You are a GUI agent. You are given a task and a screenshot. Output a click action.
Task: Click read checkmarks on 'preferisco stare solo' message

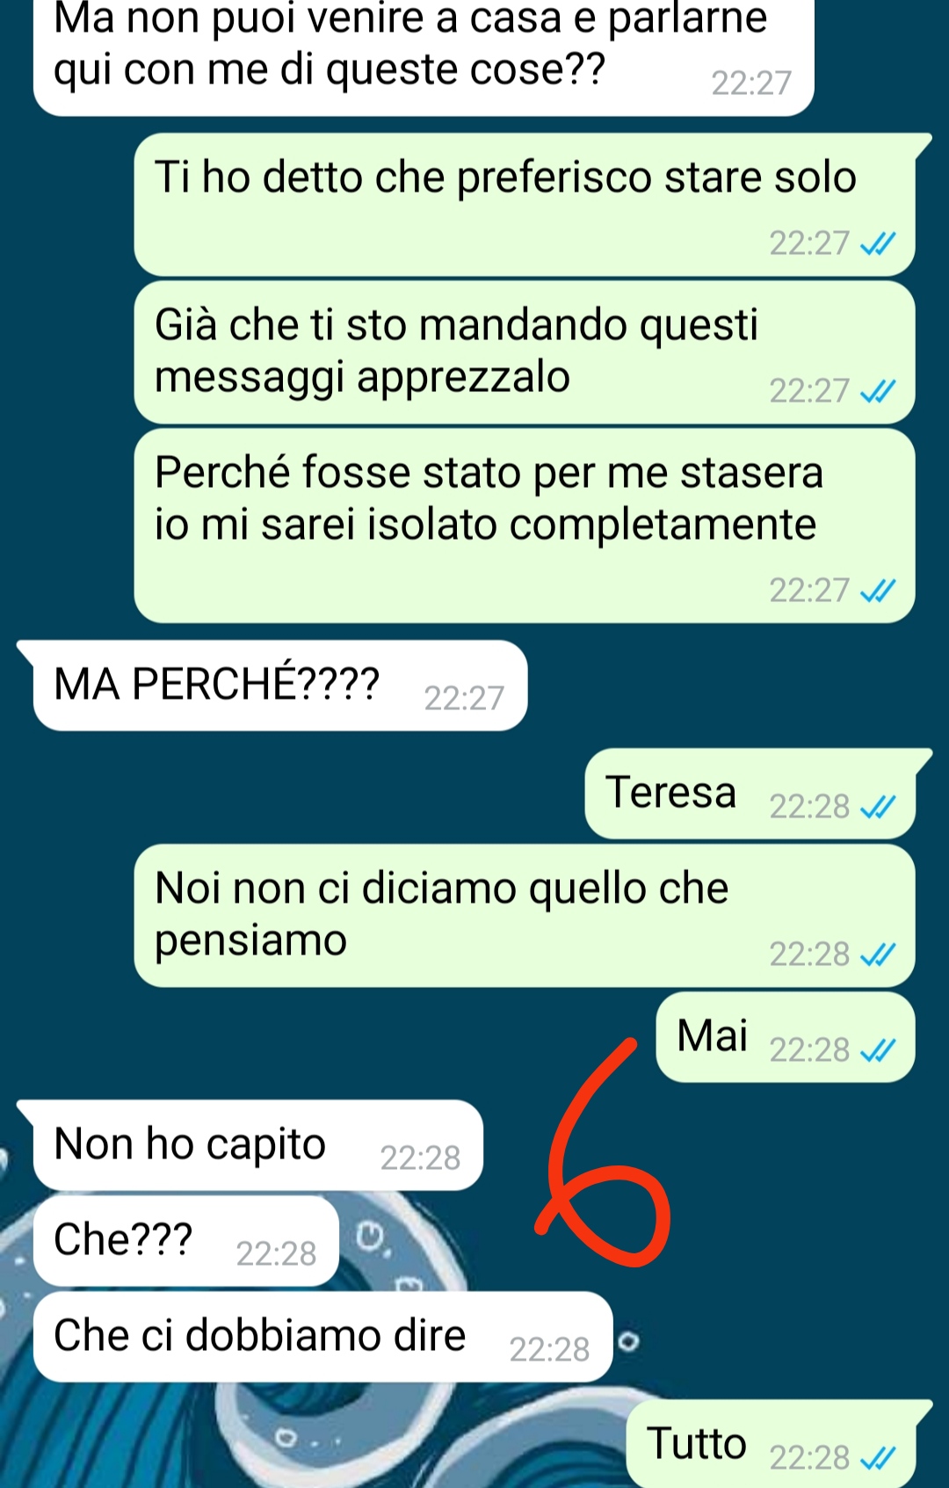pos(877,243)
